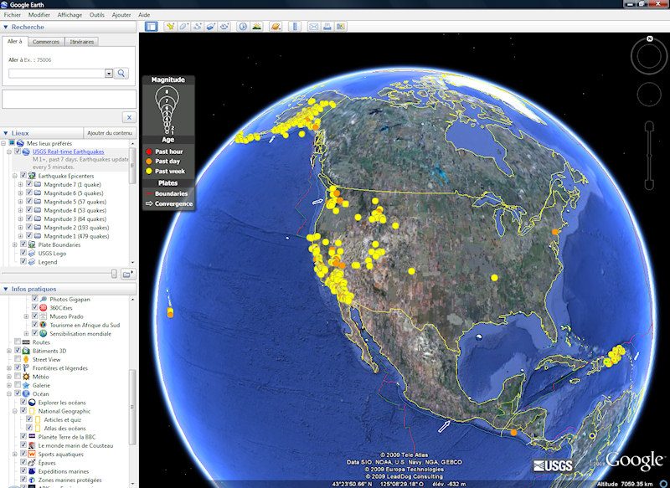Enable the Météo layer checkbox
This screenshot has height=488, width=670.
[18, 377]
